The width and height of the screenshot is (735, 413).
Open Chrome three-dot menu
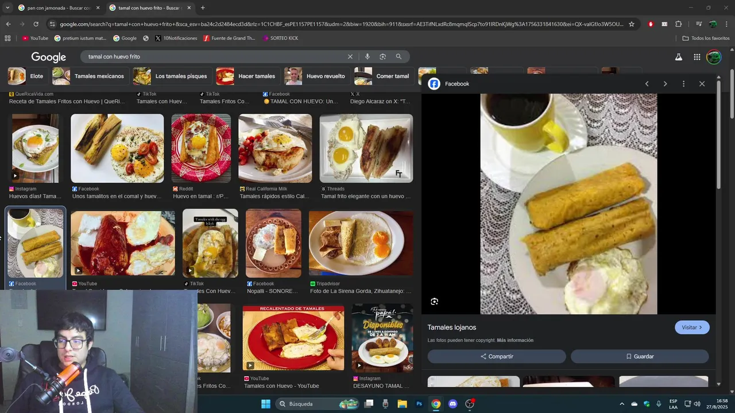coord(726,24)
